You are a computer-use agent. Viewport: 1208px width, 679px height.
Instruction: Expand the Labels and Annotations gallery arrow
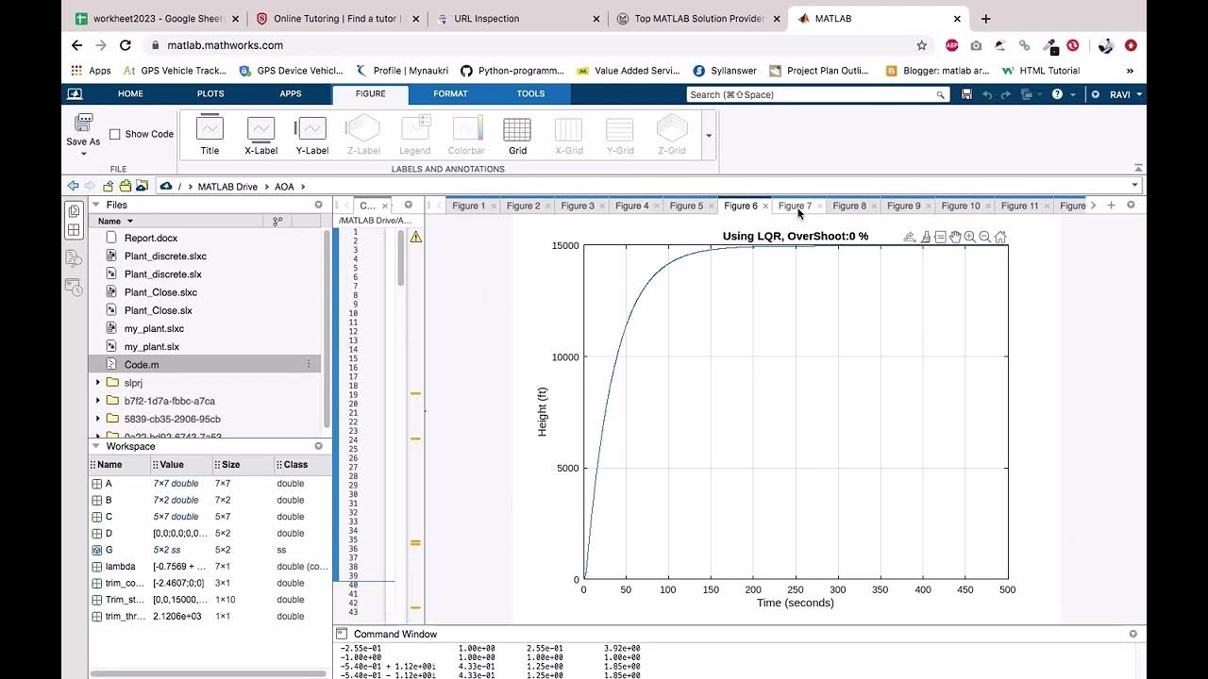pyautogui.click(x=709, y=135)
